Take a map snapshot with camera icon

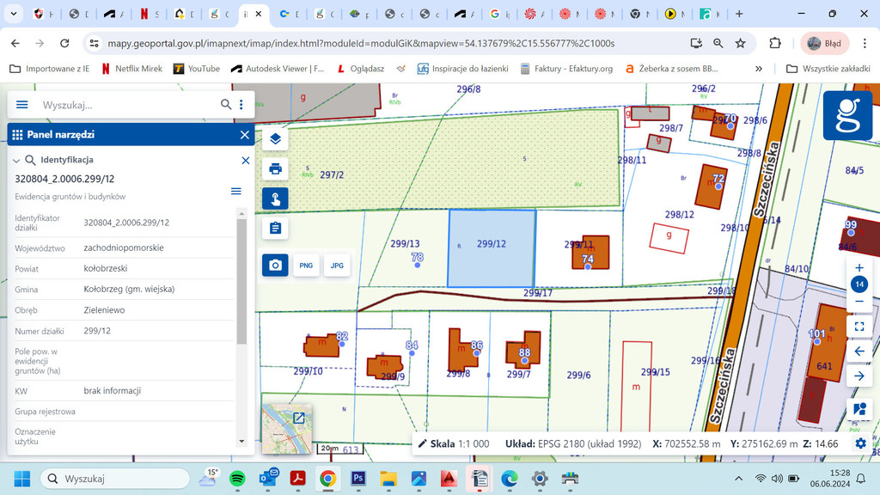275,266
